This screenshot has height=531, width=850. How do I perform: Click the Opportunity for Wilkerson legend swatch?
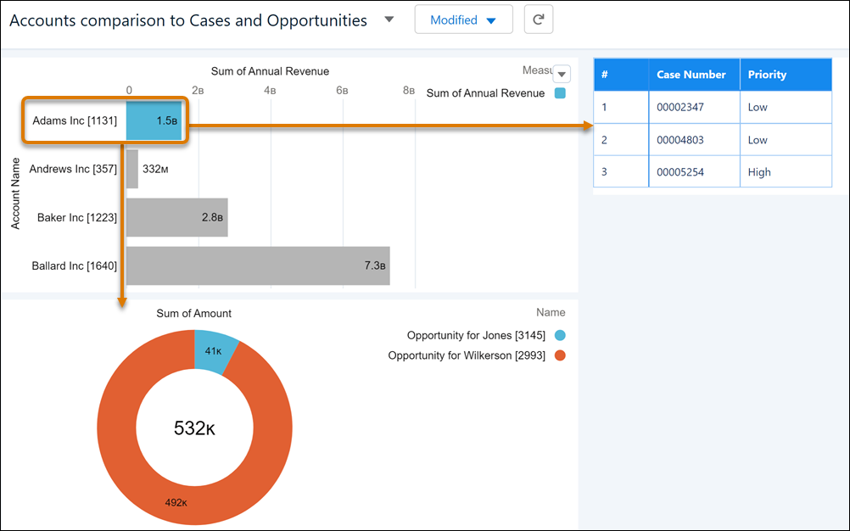pyautogui.click(x=560, y=355)
